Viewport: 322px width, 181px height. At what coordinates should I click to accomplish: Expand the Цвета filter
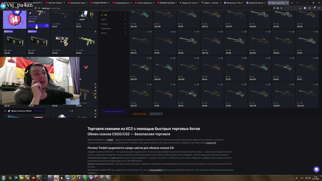[x=113, y=19]
